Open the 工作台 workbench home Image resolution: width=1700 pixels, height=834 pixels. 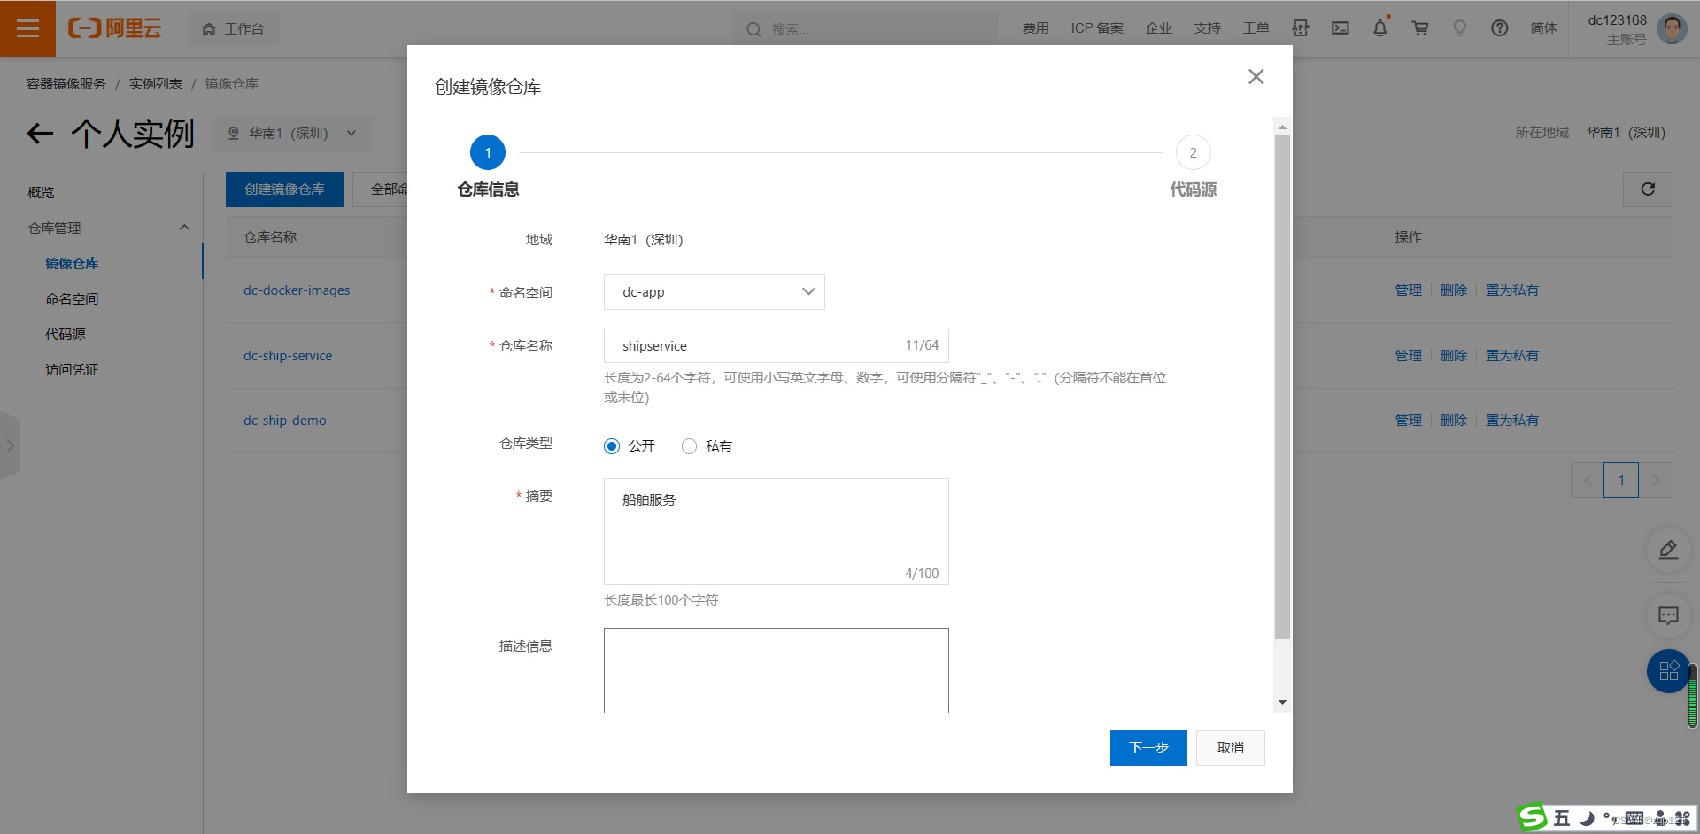click(233, 27)
